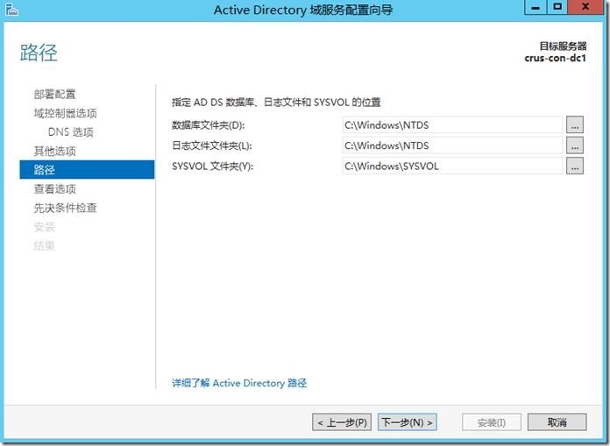
Task: Minimize the configuration wizard window
Action: [536, 8]
